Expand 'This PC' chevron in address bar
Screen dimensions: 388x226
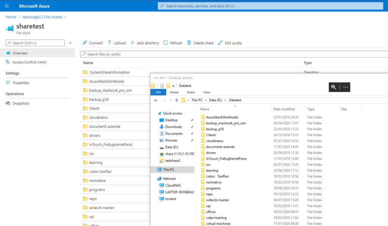click(206, 100)
